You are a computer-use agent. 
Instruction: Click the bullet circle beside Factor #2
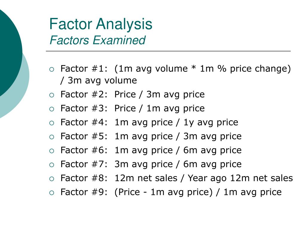pos(52,95)
